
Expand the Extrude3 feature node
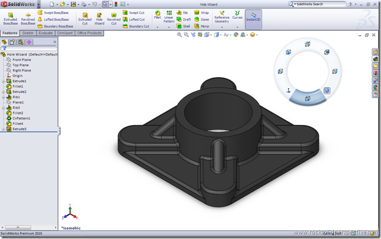pos(3,130)
